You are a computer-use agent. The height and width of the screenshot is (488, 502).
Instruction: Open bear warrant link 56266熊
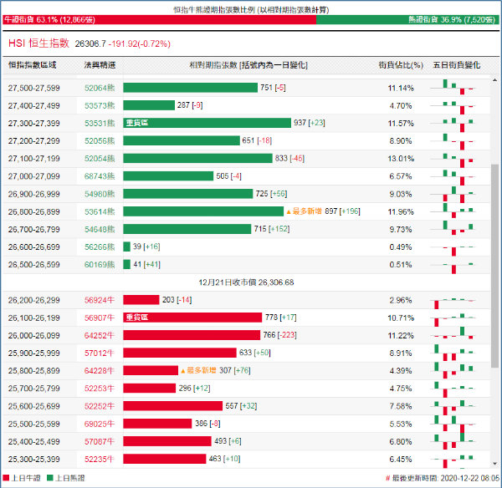100,247
